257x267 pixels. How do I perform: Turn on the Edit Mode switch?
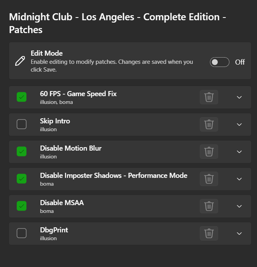click(x=219, y=62)
